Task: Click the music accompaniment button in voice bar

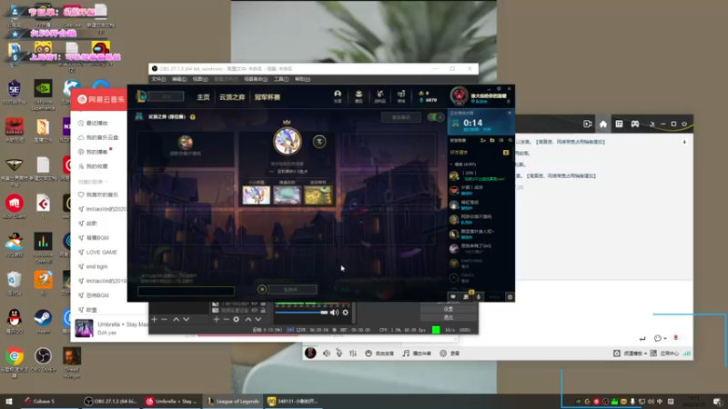Action: pyautogui.click(x=417, y=354)
